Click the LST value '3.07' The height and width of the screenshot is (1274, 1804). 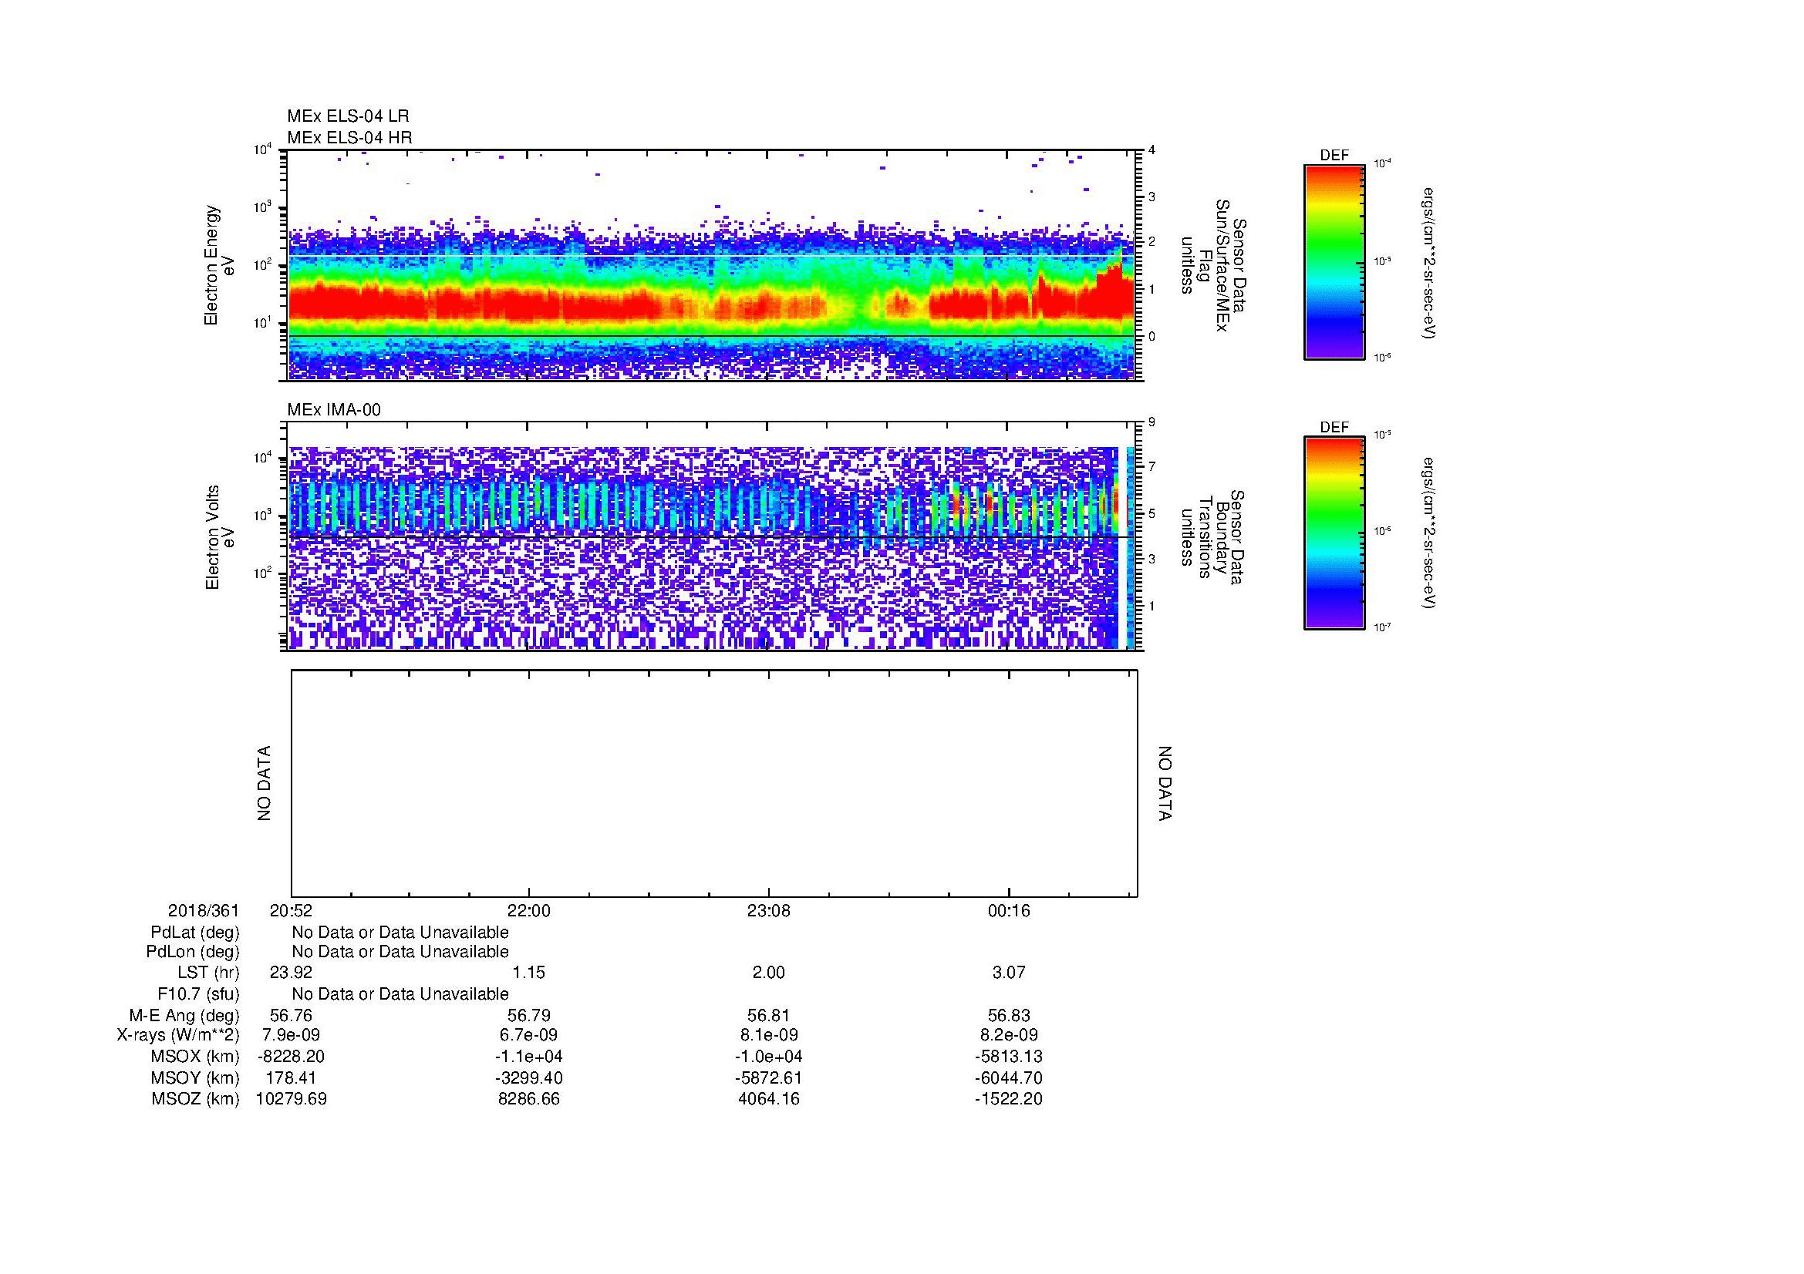[1009, 973]
